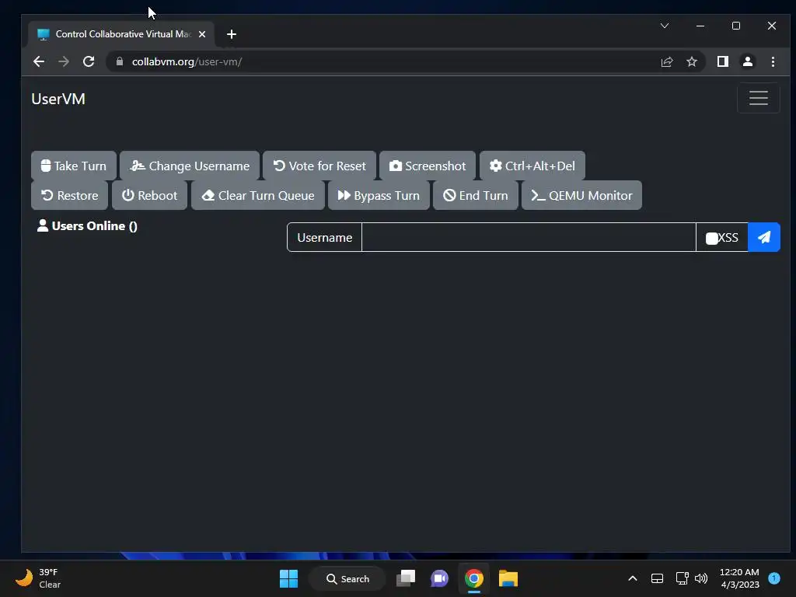Clear Turn Queue
The height and width of the screenshot is (597, 796).
coord(258,195)
